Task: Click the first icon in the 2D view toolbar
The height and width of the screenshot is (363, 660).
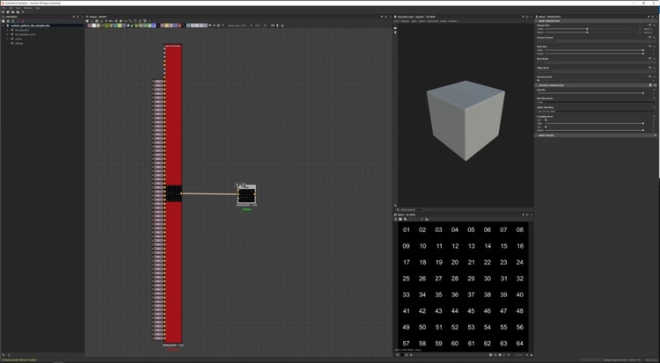Action: click(x=397, y=219)
